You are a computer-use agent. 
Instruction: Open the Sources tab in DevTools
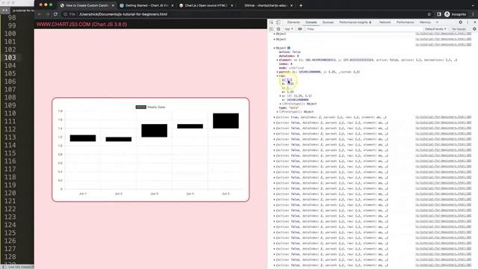pos(328,22)
